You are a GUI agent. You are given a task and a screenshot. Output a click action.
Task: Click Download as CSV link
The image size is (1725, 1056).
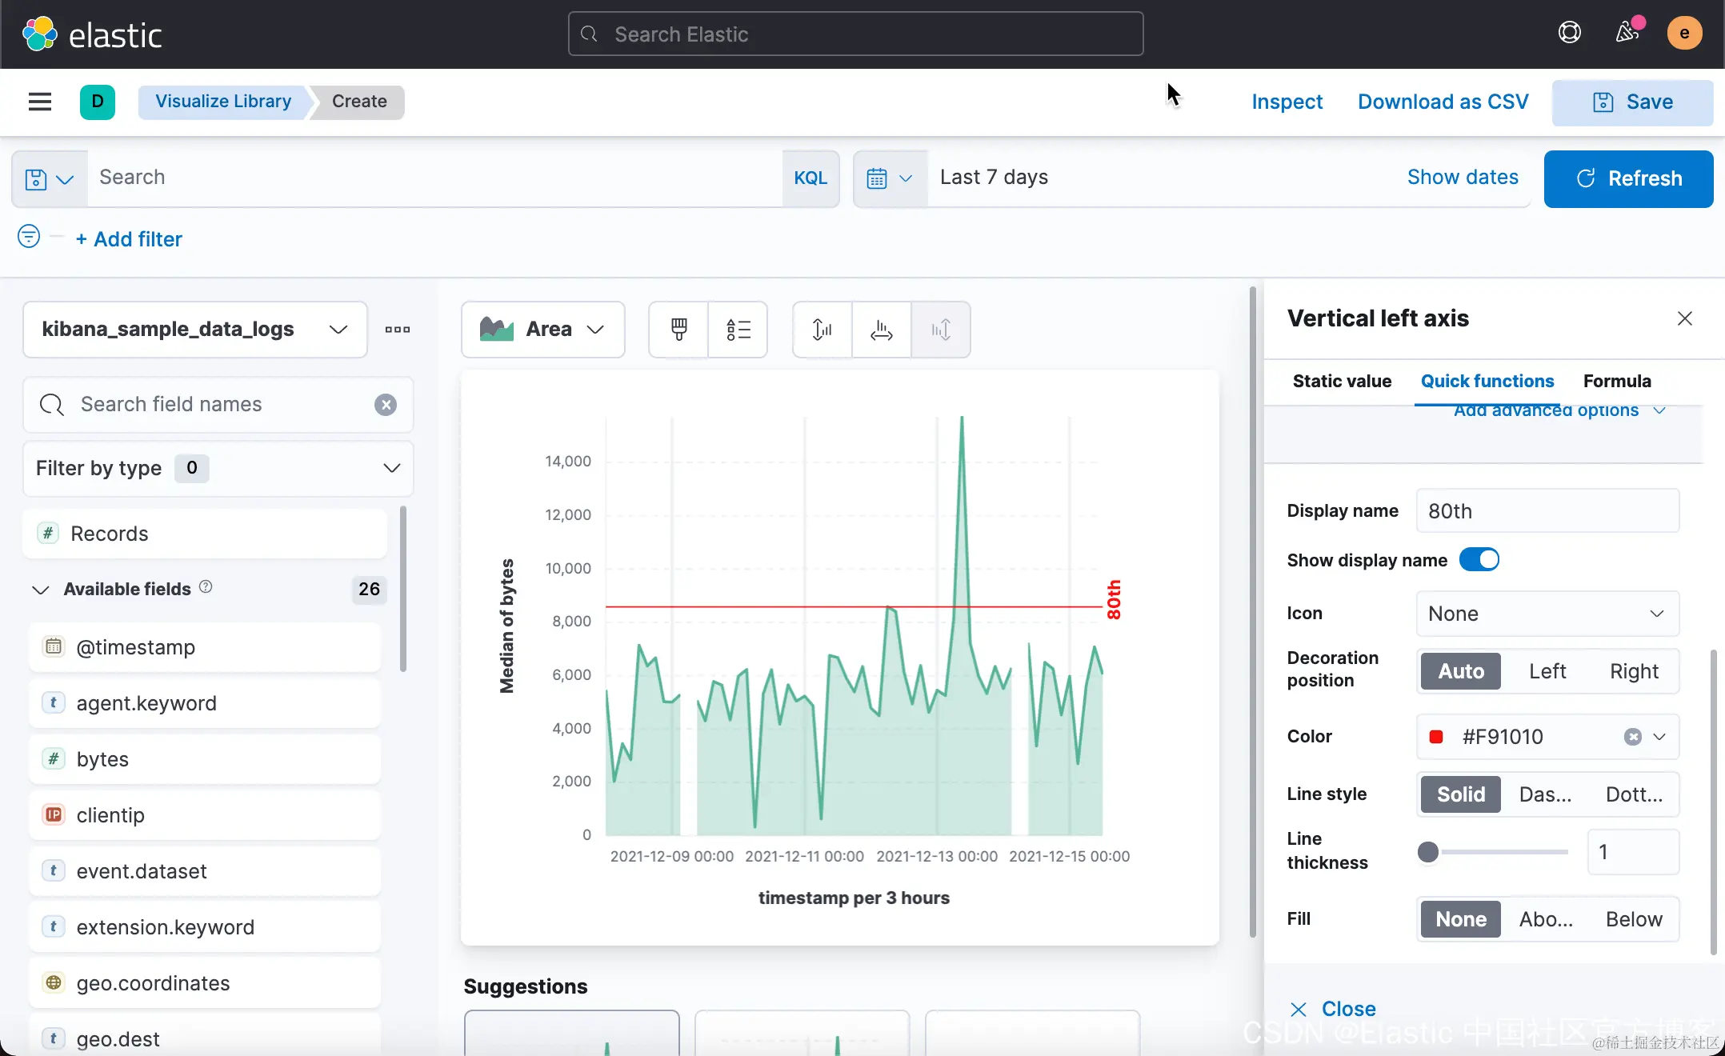coord(1443,102)
